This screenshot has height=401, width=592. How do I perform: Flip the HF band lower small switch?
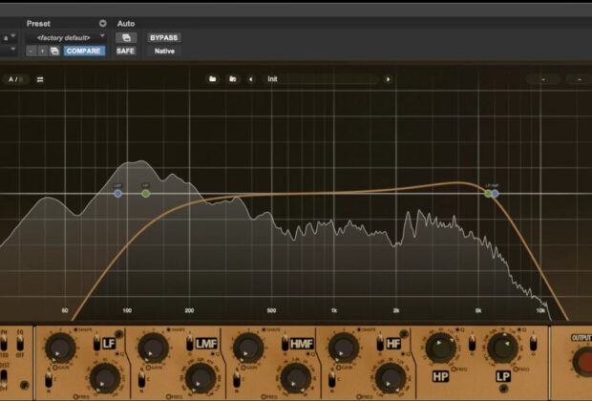click(332, 379)
